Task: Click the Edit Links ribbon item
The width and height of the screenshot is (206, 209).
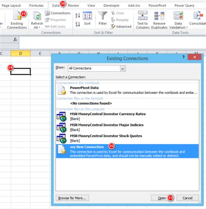Action: click(x=55, y=27)
